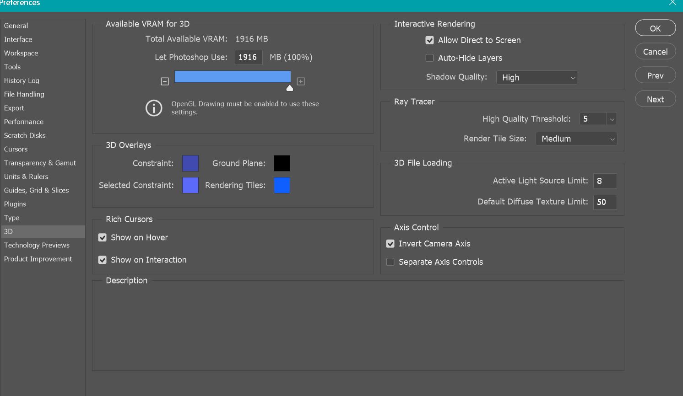Click the info icon beside OpenGL note
Image resolution: width=683 pixels, height=396 pixels.
pyautogui.click(x=154, y=108)
